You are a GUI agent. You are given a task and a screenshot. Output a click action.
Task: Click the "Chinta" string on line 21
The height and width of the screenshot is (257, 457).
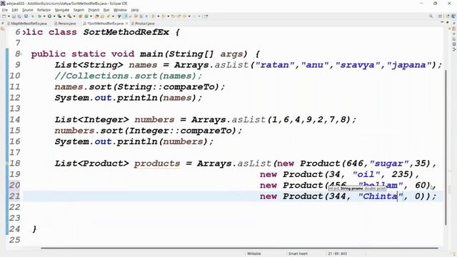tap(381, 196)
